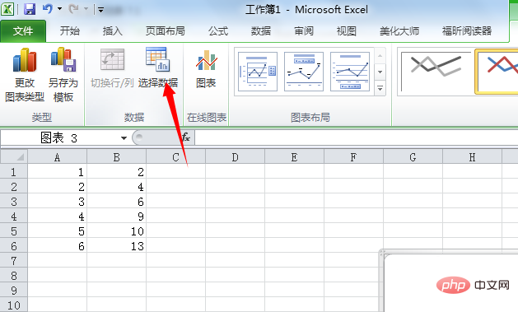Save the workbook with the floppy disk icon

pyautogui.click(x=30, y=9)
